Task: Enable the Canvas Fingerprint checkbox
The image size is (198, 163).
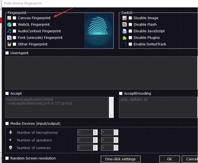Action: pos(14,18)
